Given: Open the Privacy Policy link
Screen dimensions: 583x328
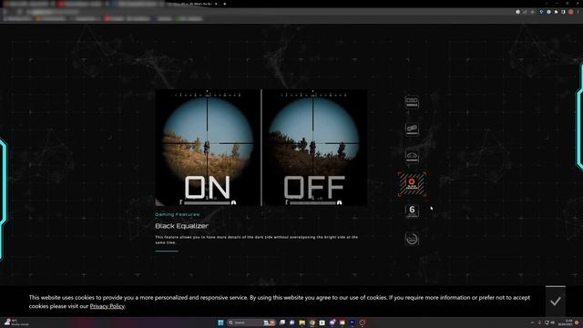Looking at the screenshot, I should (107, 306).
